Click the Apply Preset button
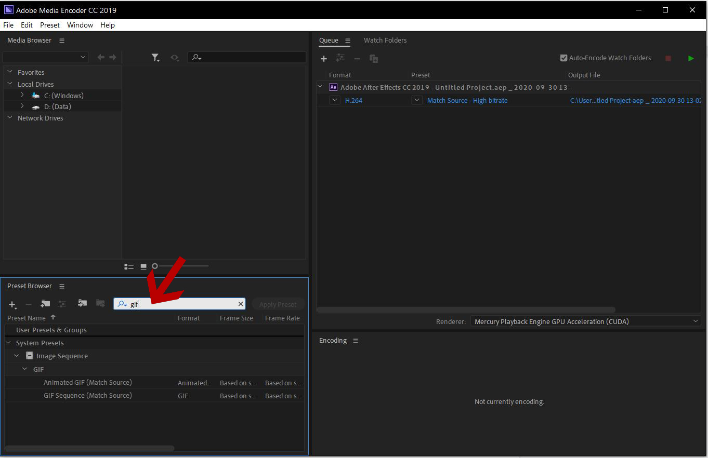The height and width of the screenshot is (458, 708). 278,304
